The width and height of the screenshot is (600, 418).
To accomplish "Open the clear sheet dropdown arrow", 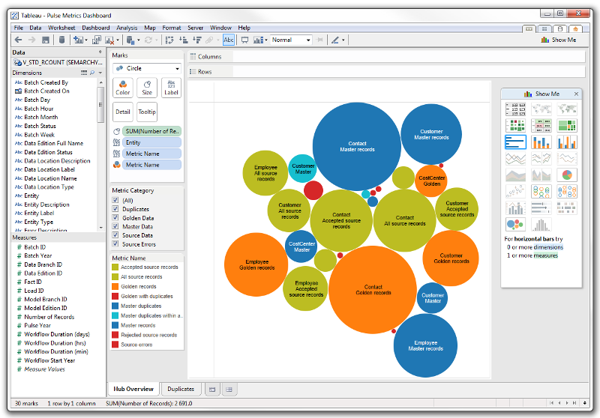I will click(118, 40).
